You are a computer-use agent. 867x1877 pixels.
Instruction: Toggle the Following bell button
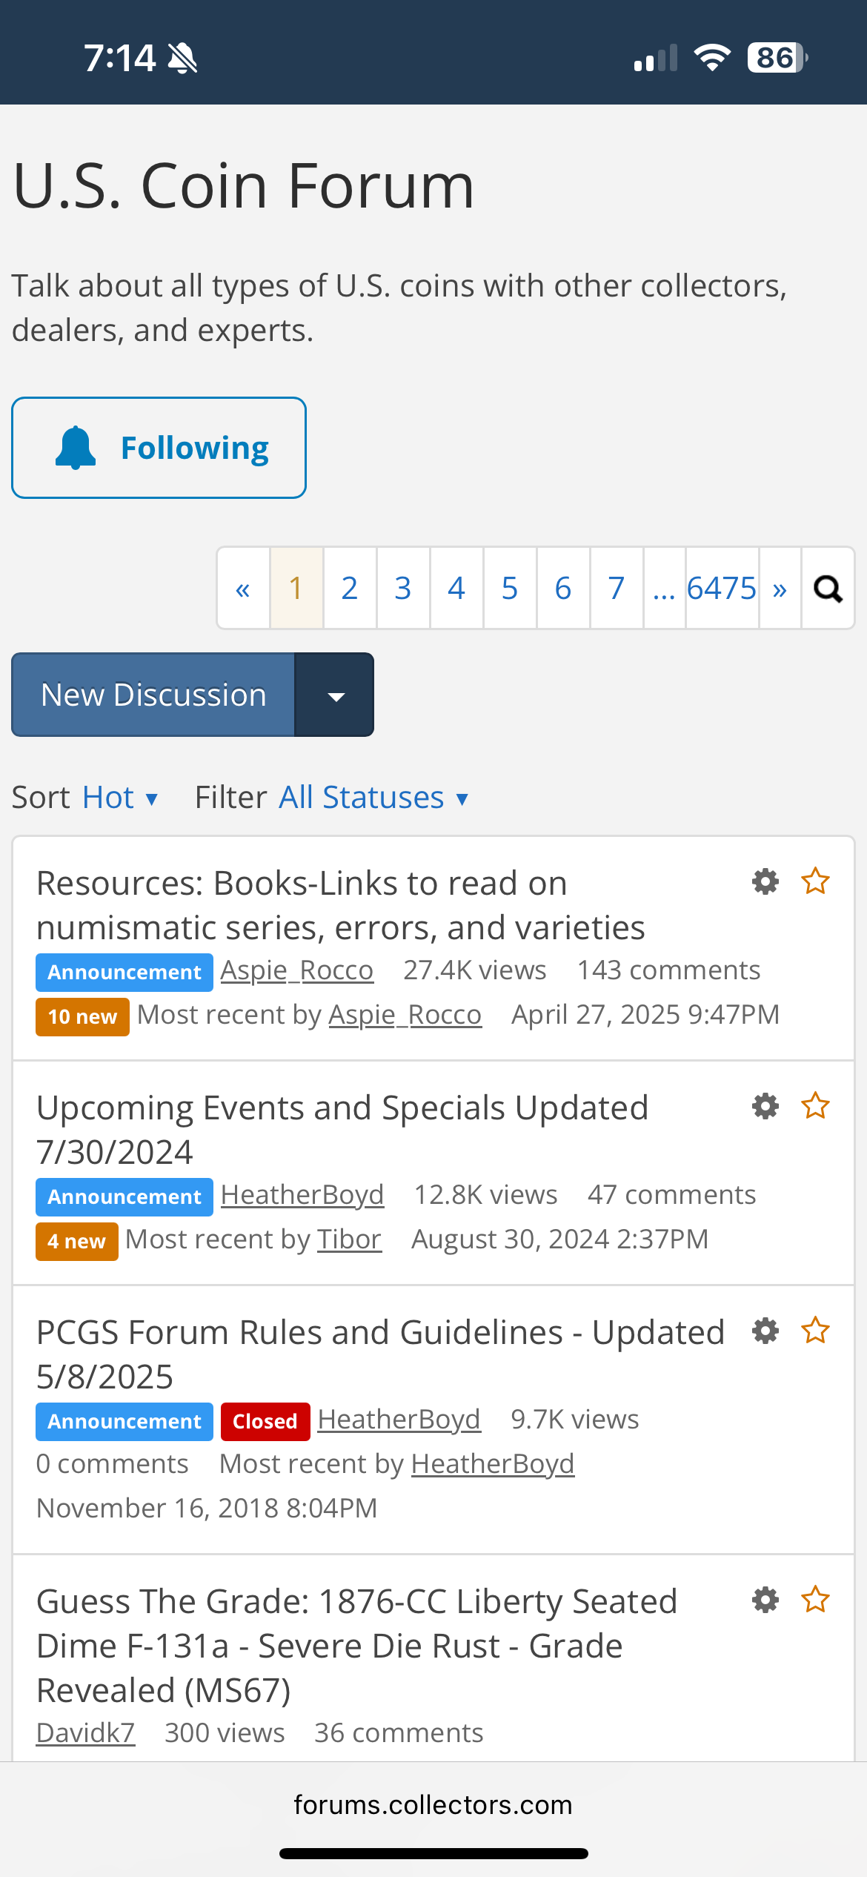point(159,448)
